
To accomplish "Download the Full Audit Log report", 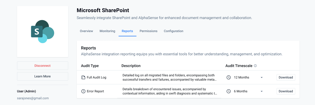I will [x=286, y=77].
